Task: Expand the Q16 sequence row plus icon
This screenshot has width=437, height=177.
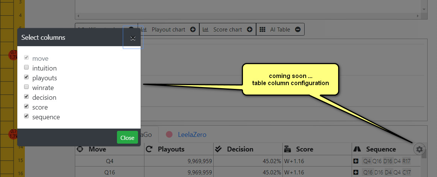Action: click(356, 172)
